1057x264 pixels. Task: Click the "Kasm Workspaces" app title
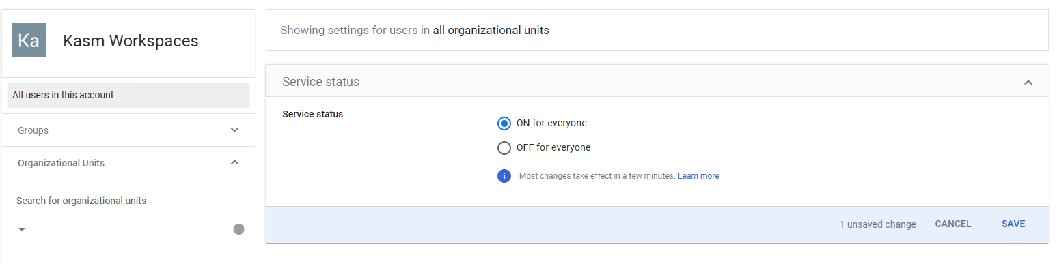point(131,41)
